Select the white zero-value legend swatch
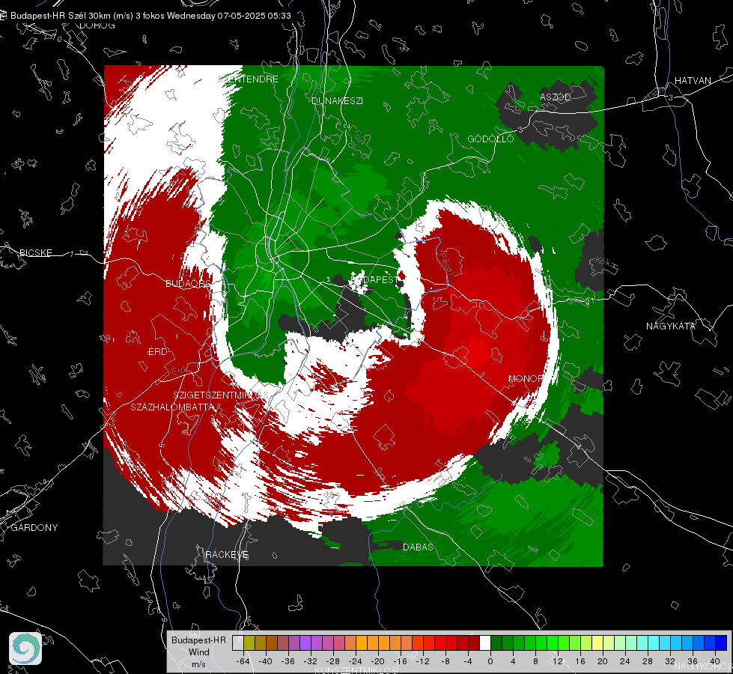The height and width of the screenshot is (674, 733). coord(485,643)
